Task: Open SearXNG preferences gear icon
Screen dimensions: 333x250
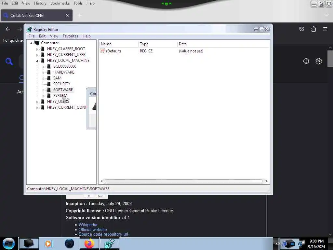Action: click(x=319, y=61)
